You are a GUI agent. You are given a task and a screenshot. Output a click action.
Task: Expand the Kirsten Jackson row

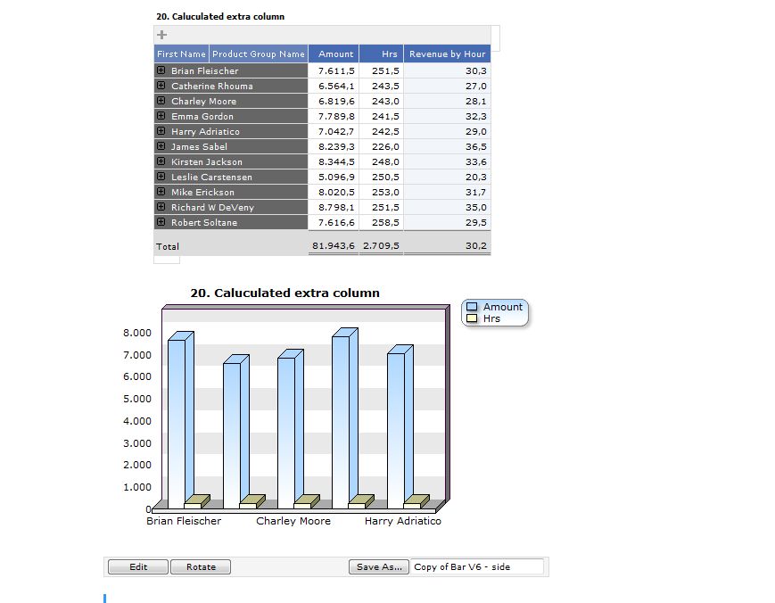(x=161, y=161)
